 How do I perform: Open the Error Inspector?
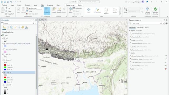coord(32,14)
